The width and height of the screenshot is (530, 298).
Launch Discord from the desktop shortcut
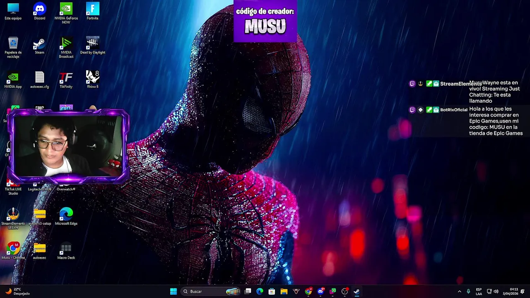(39, 11)
